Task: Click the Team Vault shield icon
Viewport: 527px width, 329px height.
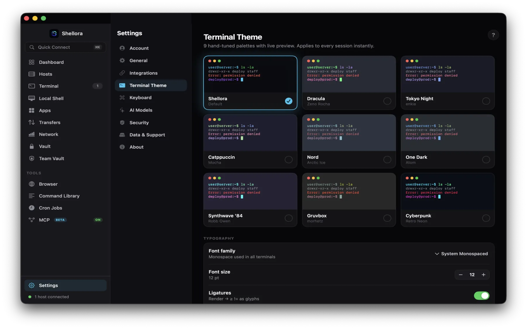Action: click(32, 158)
